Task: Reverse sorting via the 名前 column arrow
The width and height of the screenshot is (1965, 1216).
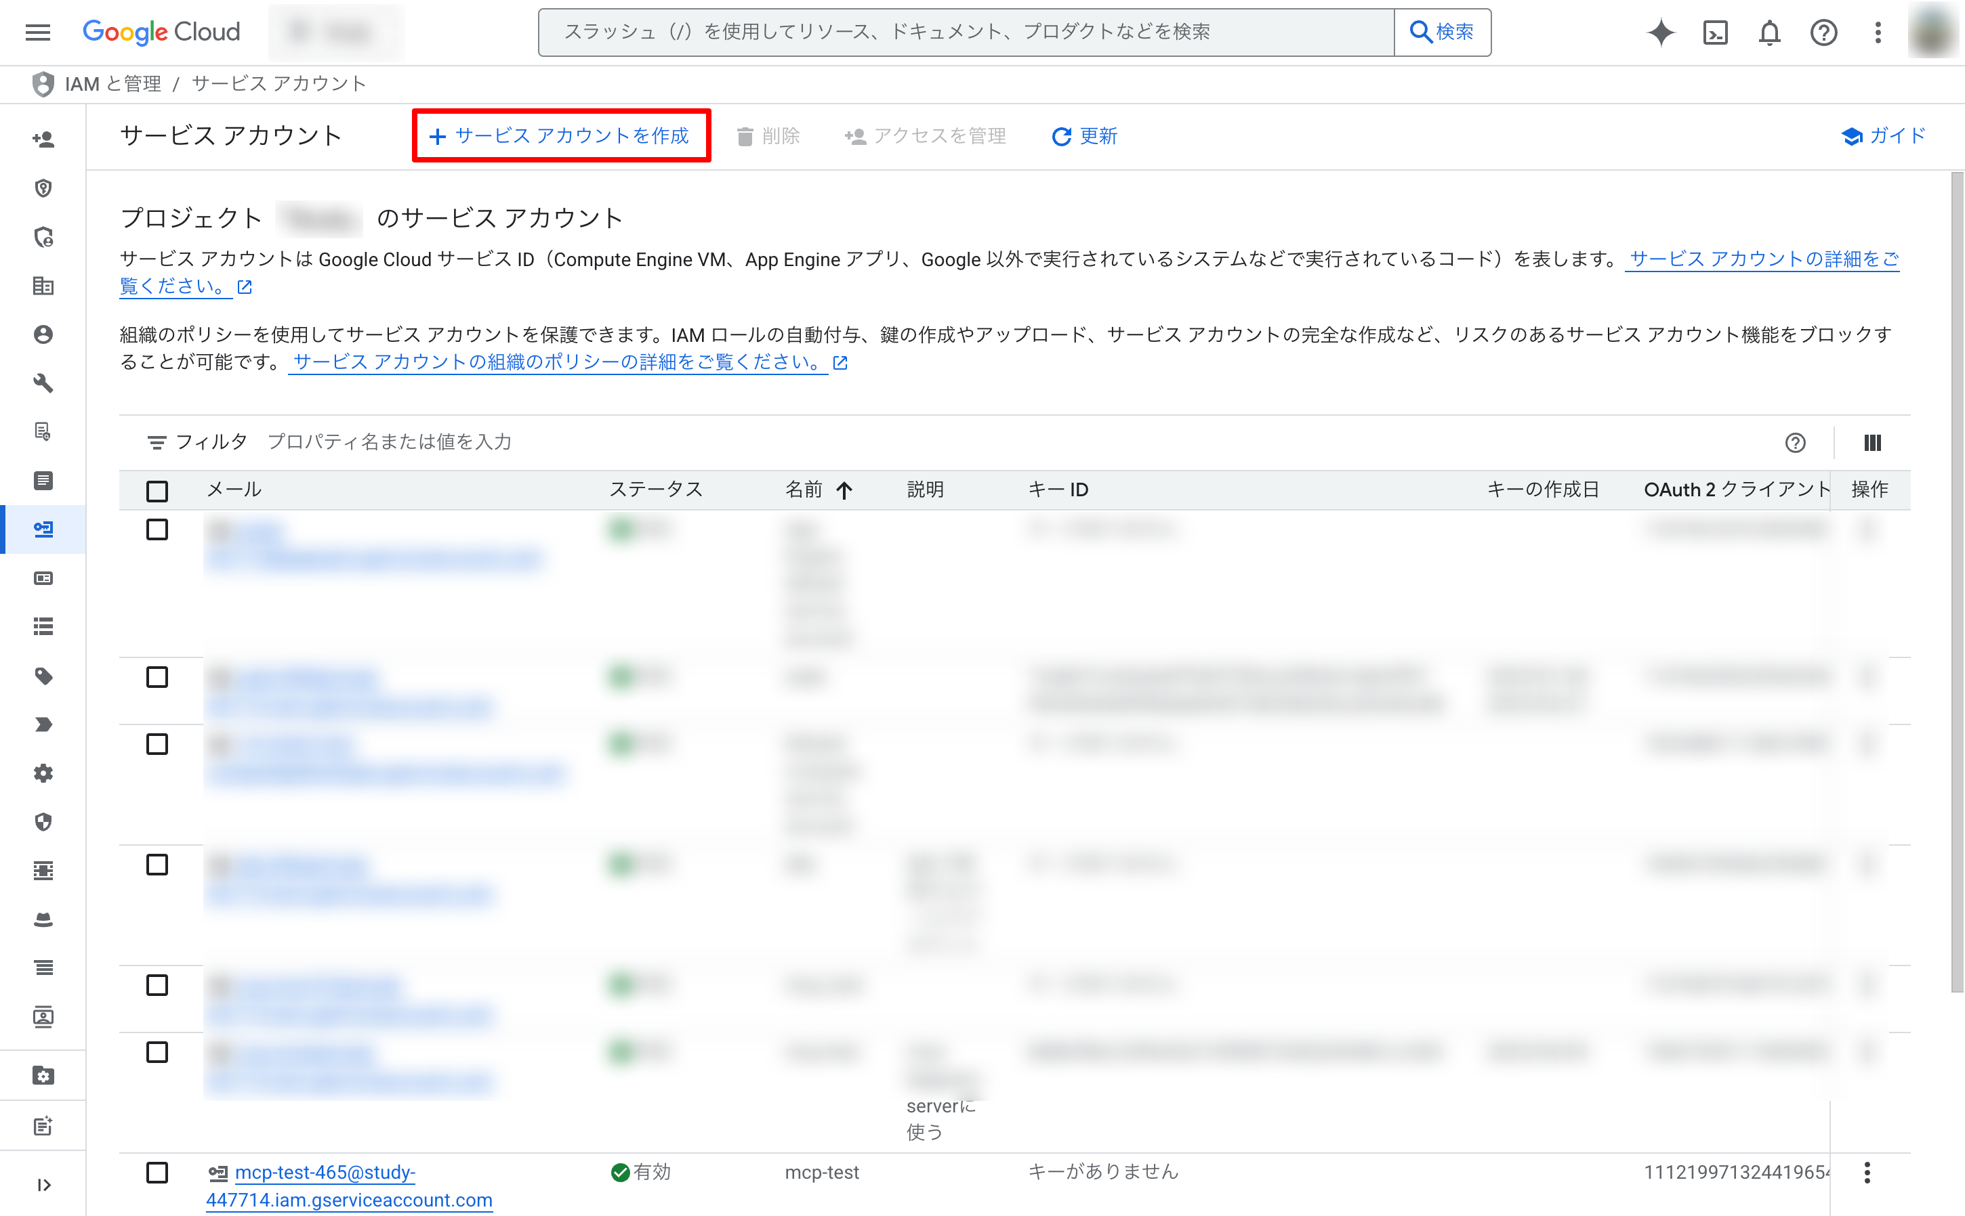Action: (x=844, y=490)
